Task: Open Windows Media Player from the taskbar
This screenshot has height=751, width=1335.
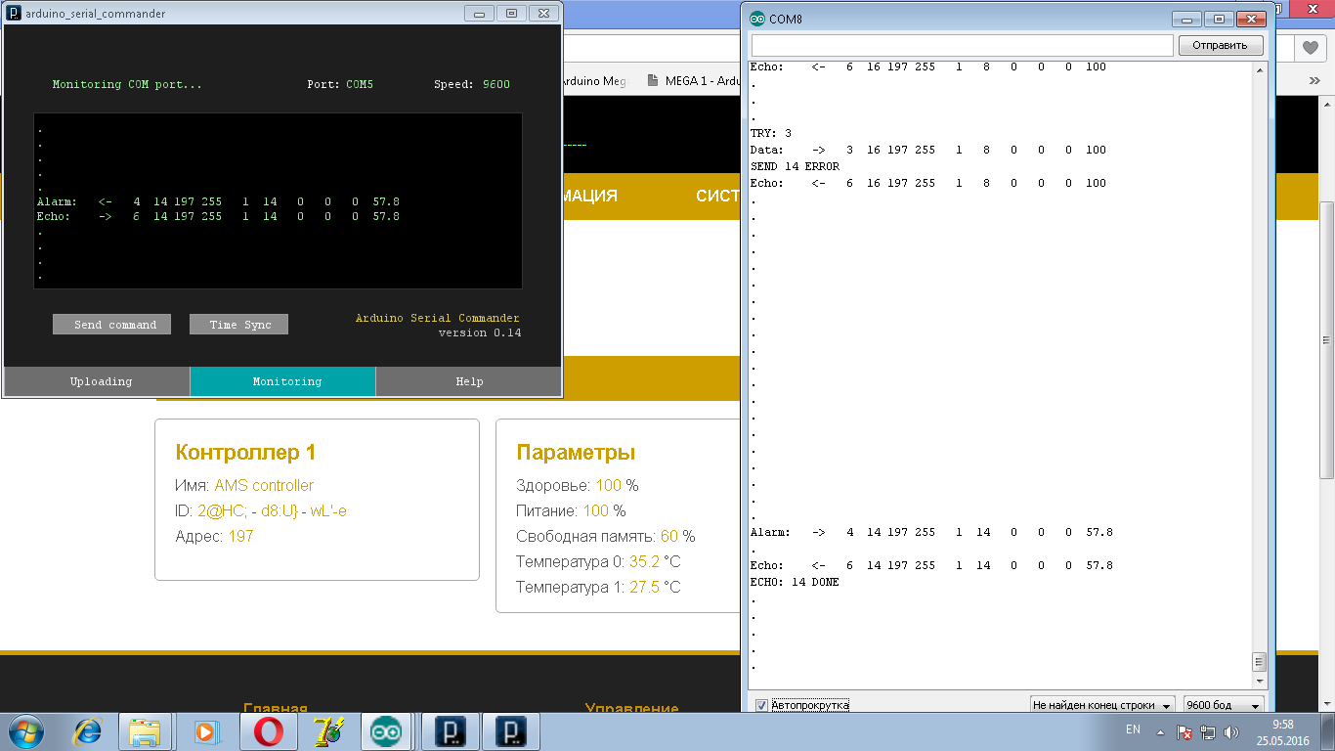Action: click(x=205, y=730)
